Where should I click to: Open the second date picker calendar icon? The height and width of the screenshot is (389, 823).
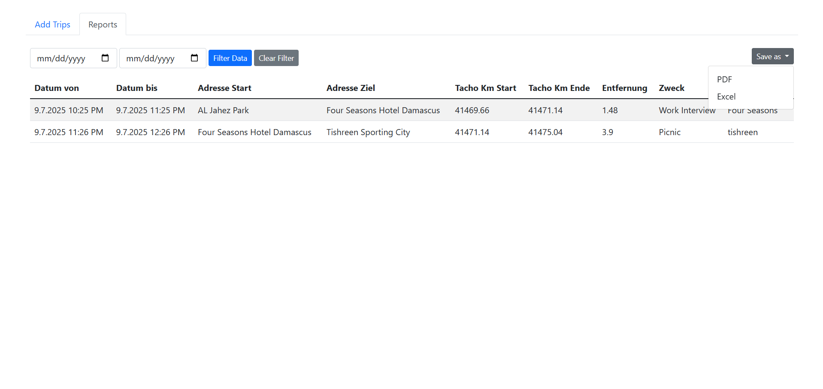coord(194,58)
